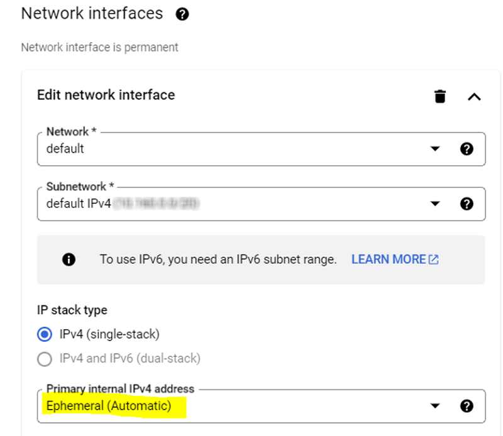
Task: Expand the Network dropdown arrow
Action: tap(435, 149)
